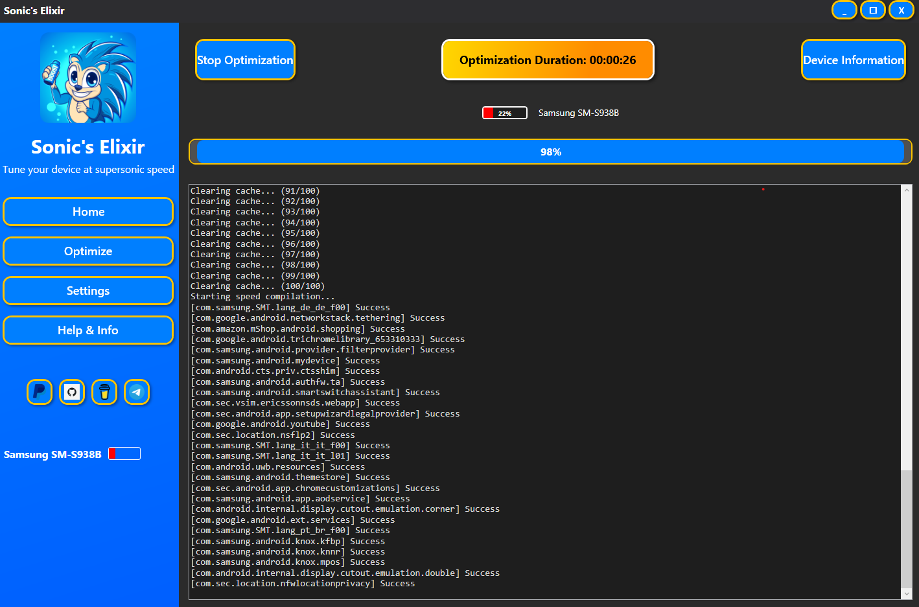Image resolution: width=919 pixels, height=607 pixels.
Task: Click the Optimization Duration timer display
Action: pos(548,60)
